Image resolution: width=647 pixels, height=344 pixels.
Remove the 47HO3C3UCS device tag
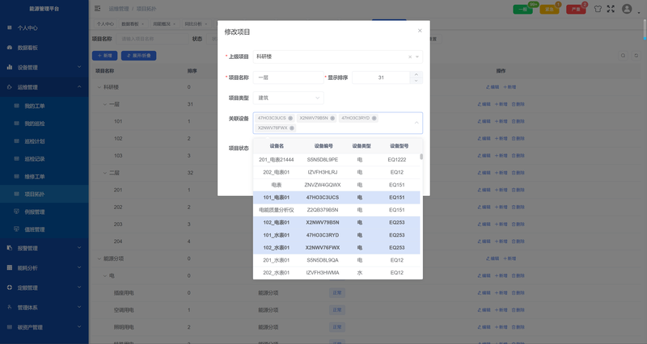pos(290,118)
